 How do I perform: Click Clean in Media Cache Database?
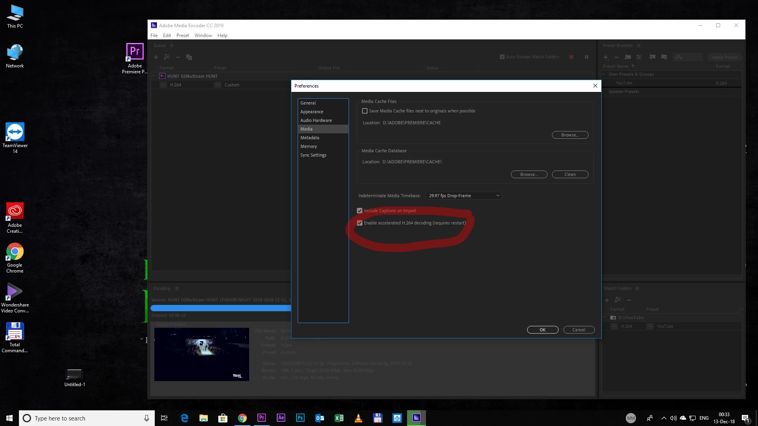point(570,174)
